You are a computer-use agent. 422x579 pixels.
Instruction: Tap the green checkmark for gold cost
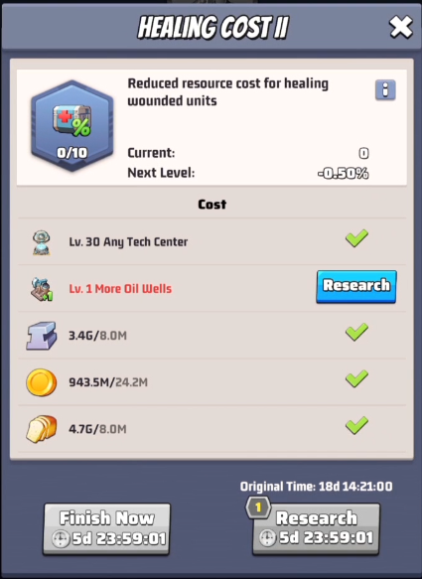pyautogui.click(x=356, y=378)
